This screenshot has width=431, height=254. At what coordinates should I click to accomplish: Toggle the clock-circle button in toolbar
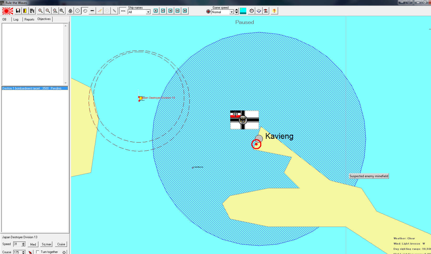point(85,11)
